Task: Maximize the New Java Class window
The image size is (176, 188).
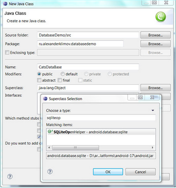Action: tap(154, 3)
